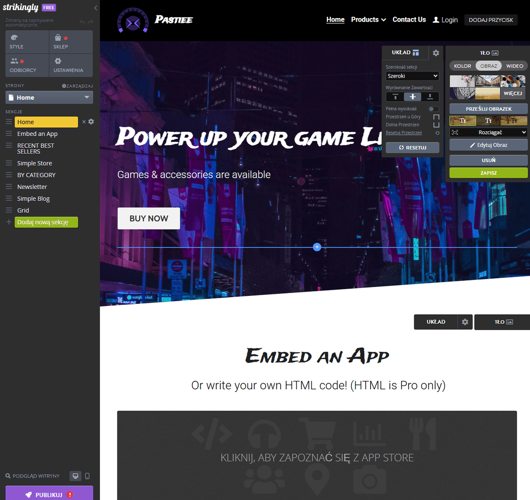Grab Grid section drag handle
The height and width of the screenshot is (500, 530).
tap(9, 210)
